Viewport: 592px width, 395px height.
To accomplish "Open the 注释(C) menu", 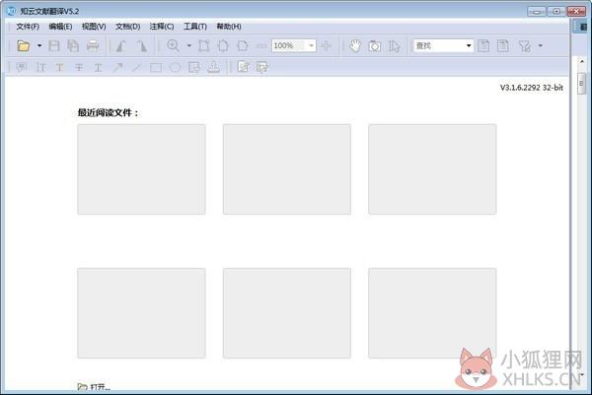I will pyautogui.click(x=162, y=27).
